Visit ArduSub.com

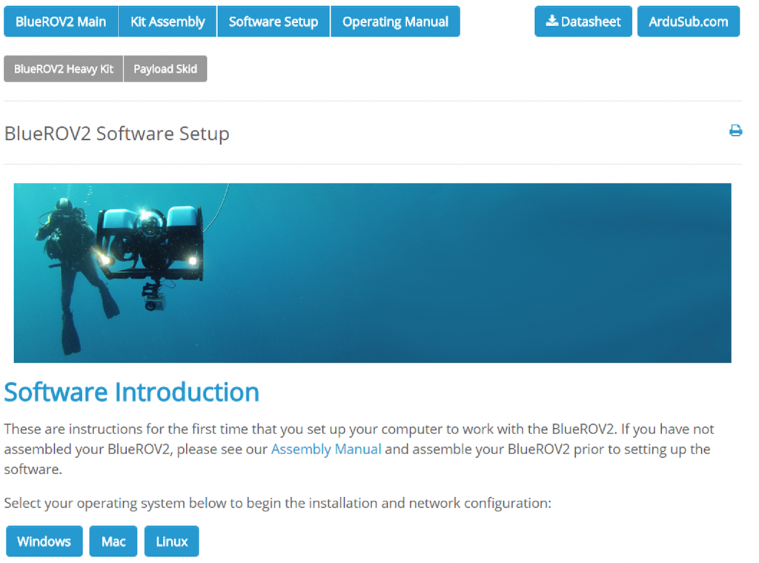click(x=688, y=22)
